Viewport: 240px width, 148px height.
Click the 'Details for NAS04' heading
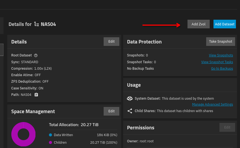coord(32,24)
